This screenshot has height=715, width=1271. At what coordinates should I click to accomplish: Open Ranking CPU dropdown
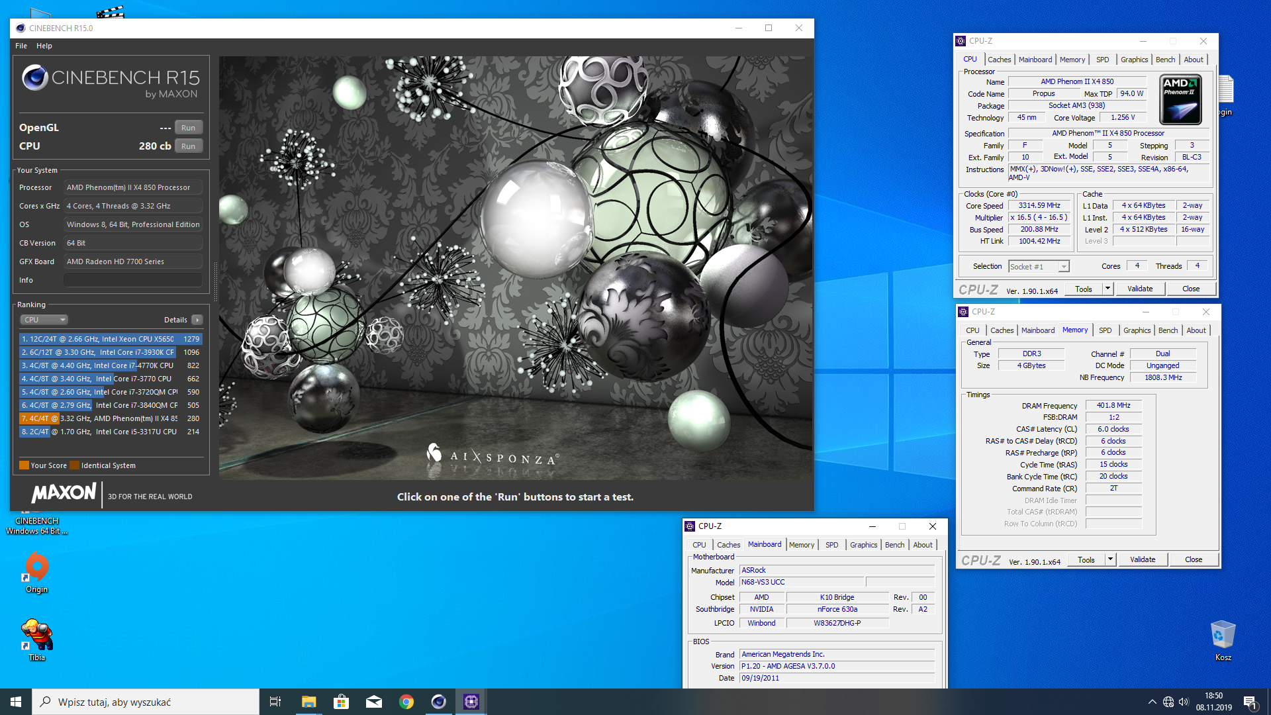44,320
